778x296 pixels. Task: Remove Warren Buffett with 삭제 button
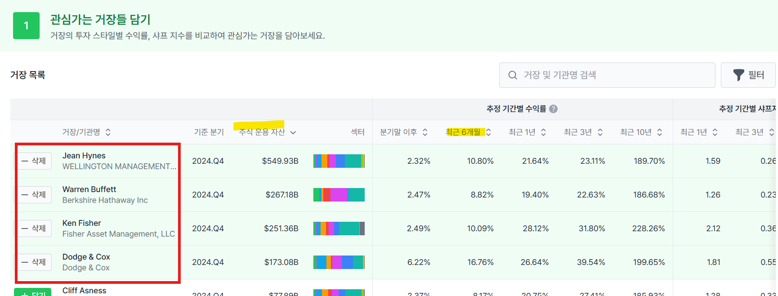pos(34,195)
